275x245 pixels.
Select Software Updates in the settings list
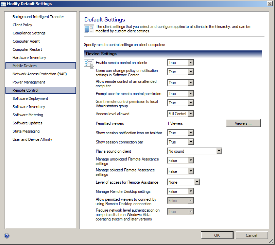[x=29, y=123]
